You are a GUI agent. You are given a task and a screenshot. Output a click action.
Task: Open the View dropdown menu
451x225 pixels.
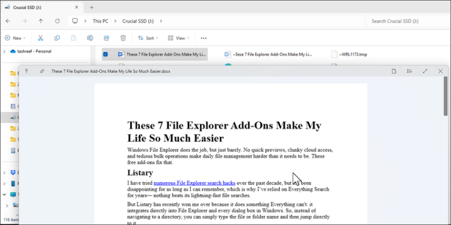(x=179, y=38)
